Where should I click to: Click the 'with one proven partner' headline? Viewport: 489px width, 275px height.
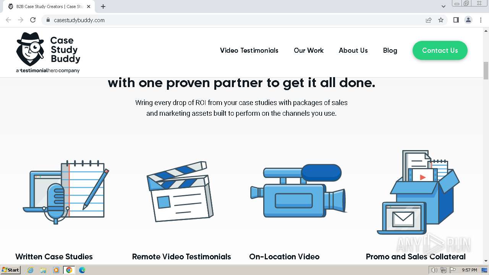click(241, 83)
